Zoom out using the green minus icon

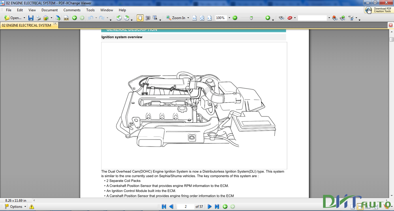(x=235, y=18)
